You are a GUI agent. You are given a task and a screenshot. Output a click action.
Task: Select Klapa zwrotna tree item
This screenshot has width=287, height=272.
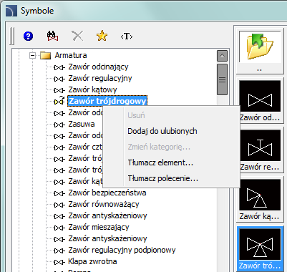tap(92, 261)
